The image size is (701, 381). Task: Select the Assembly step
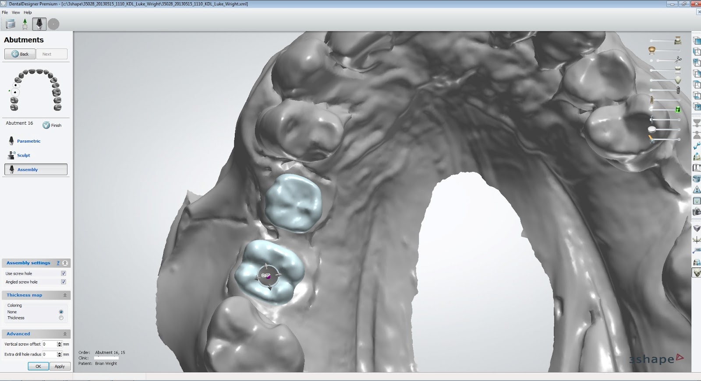tap(36, 169)
